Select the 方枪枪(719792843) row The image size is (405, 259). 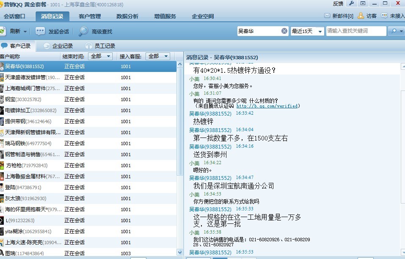point(88,165)
